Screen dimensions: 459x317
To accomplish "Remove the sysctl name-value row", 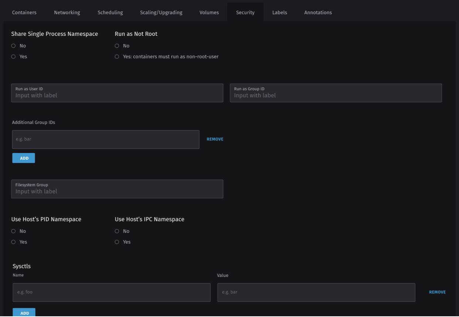I will click(437, 292).
